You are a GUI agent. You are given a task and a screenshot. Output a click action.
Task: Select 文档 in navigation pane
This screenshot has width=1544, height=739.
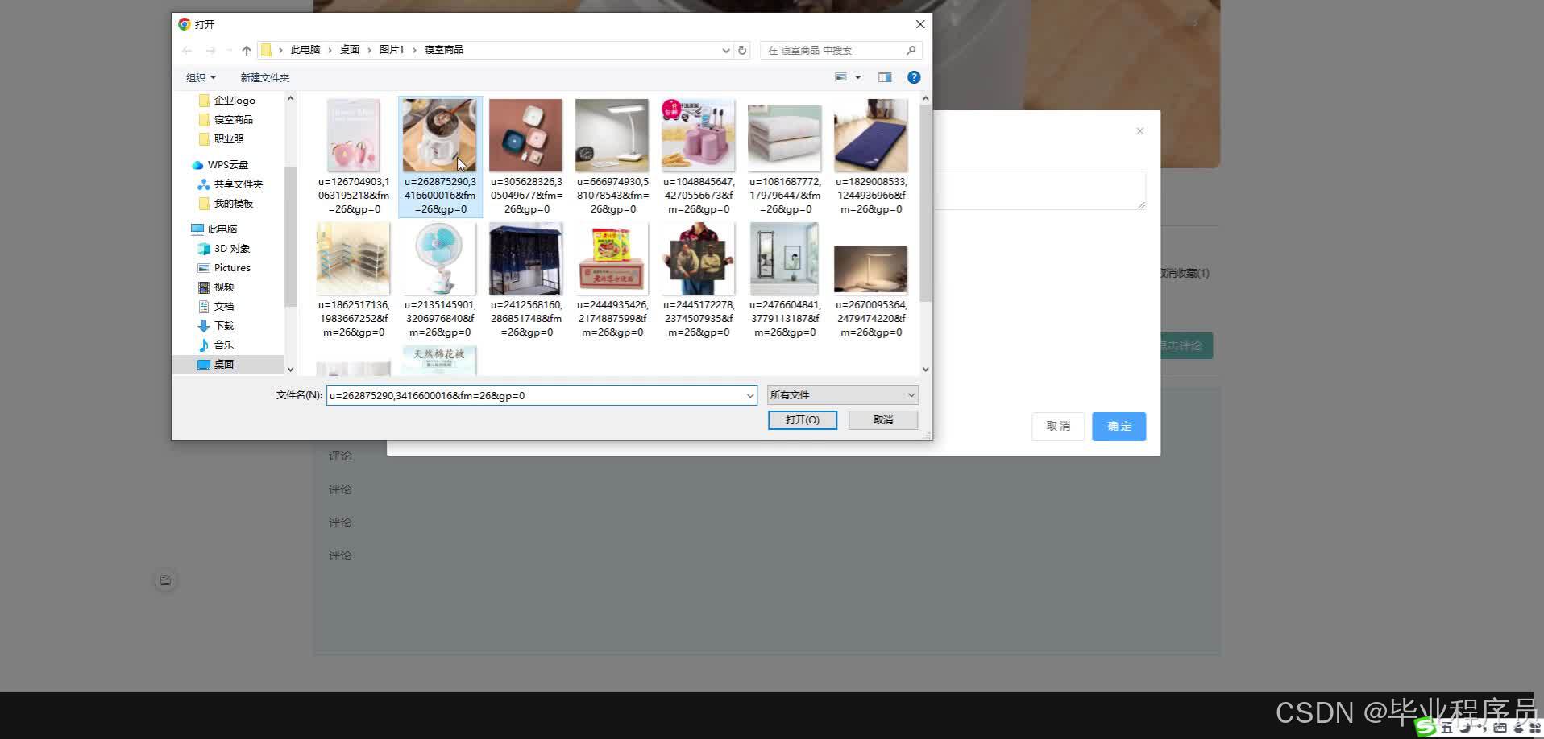216,307
